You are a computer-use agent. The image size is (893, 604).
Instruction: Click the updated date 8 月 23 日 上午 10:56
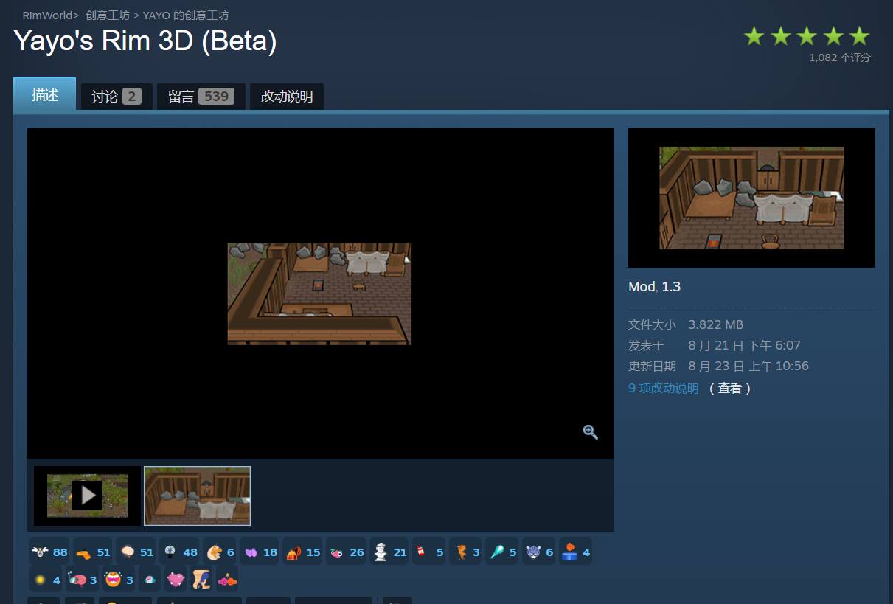(x=748, y=366)
